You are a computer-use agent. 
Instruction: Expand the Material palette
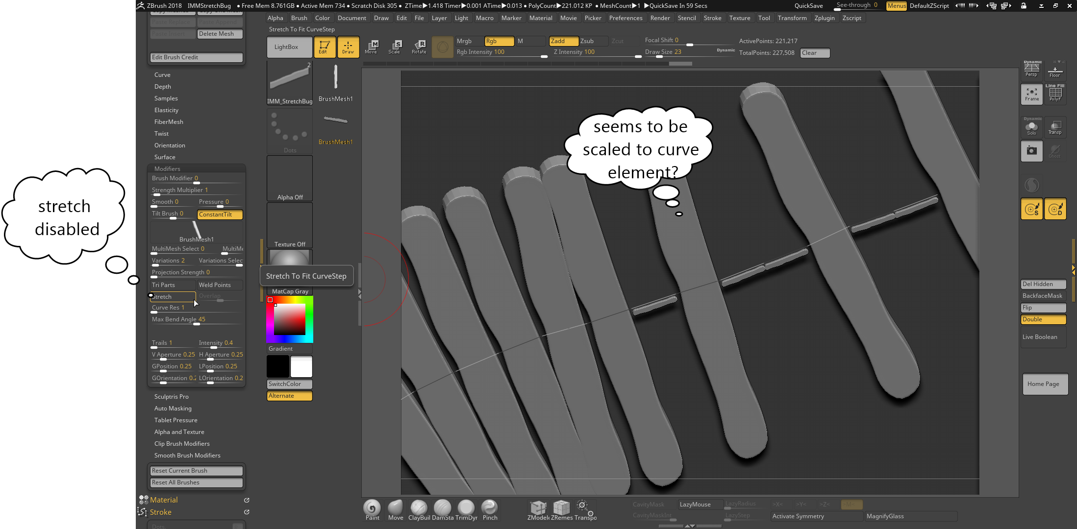point(164,500)
